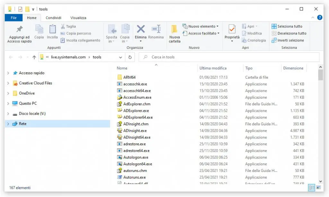This screenshot has width=329, height=197.
Task: Switch to the Visualizza tab
Action: pos(78,18)
